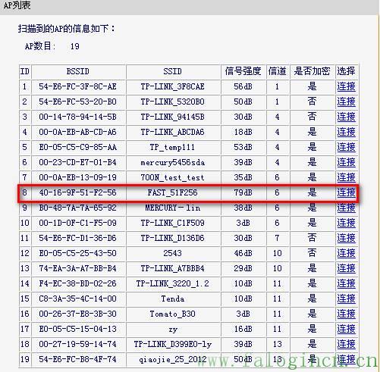380x372 pixels.
Task: Connect to the TP_temp111 network
Action: point(346,147)
